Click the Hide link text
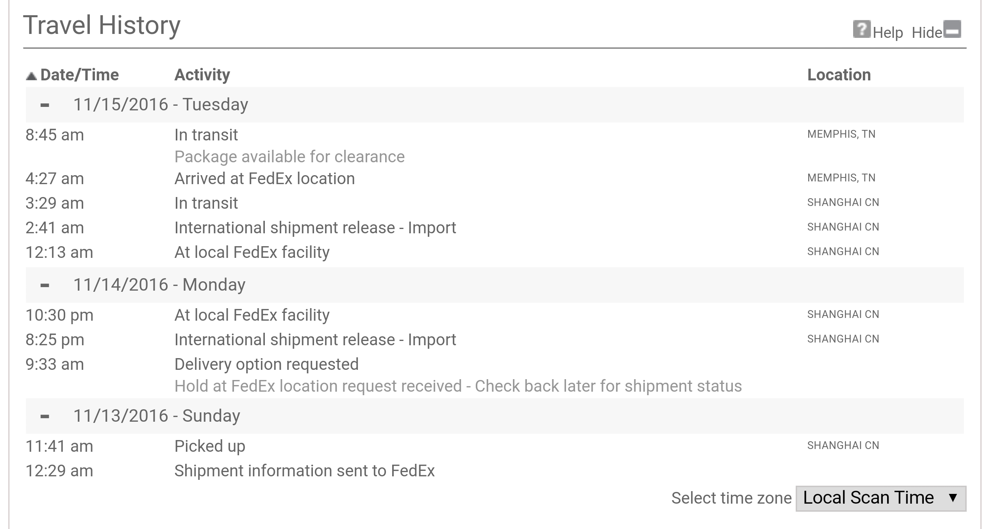 point(927,32)
